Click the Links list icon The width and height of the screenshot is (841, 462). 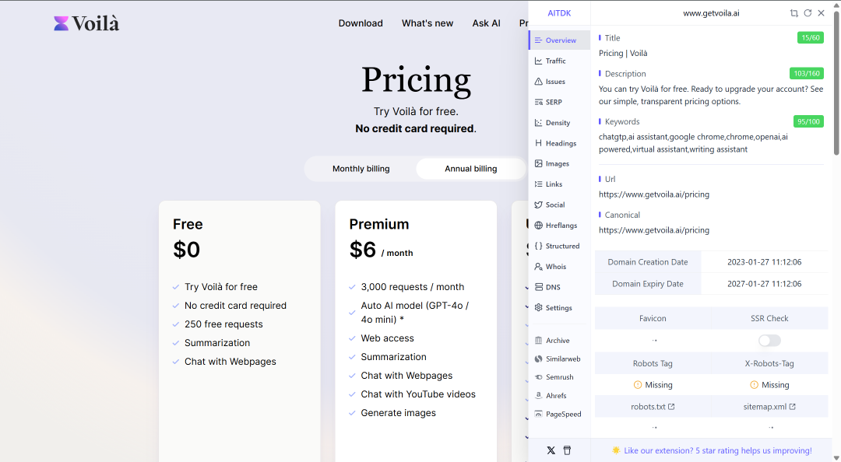tap(539, 184)
